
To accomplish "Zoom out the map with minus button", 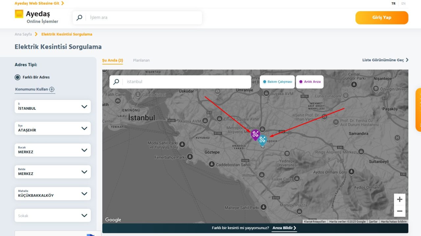I will [400, 211].
